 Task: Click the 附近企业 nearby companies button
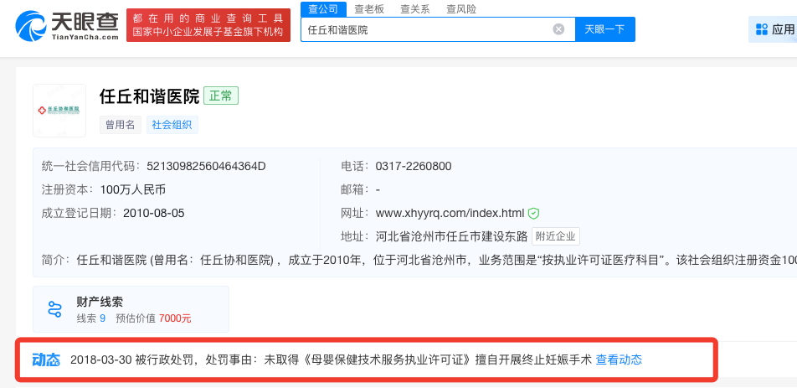click(x=556, y=236)
